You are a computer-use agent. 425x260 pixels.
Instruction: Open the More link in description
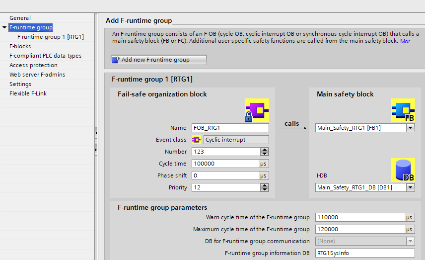407,41
